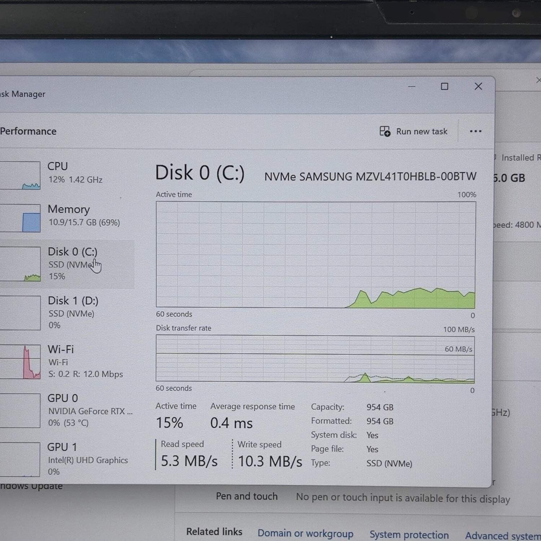Image resolution: width=541 pixels, height=541 pixels.
Task: Select the Disk 1 (D:) mini graph
Action: tap(20, 313)
